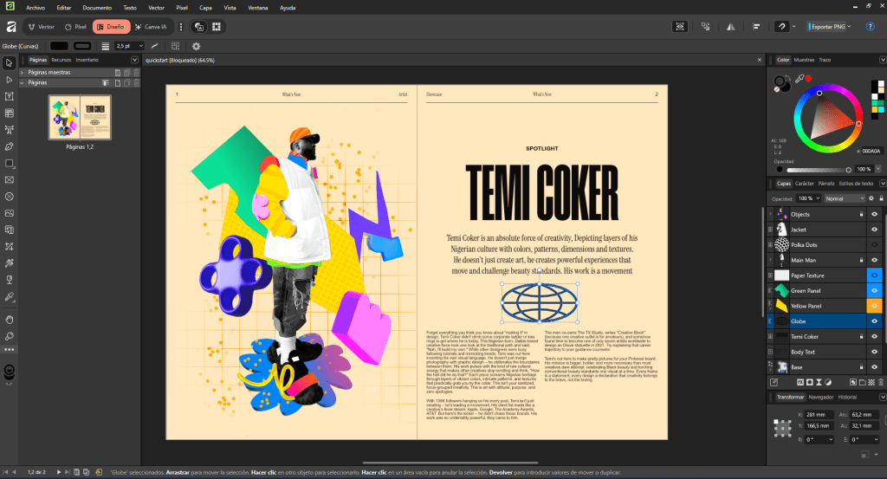Hide the Temi Coker layer

pos(874,336)
